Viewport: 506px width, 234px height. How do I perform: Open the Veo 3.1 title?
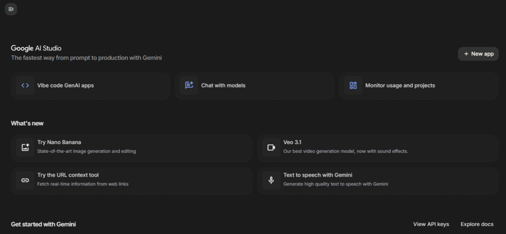click(293, 142)
